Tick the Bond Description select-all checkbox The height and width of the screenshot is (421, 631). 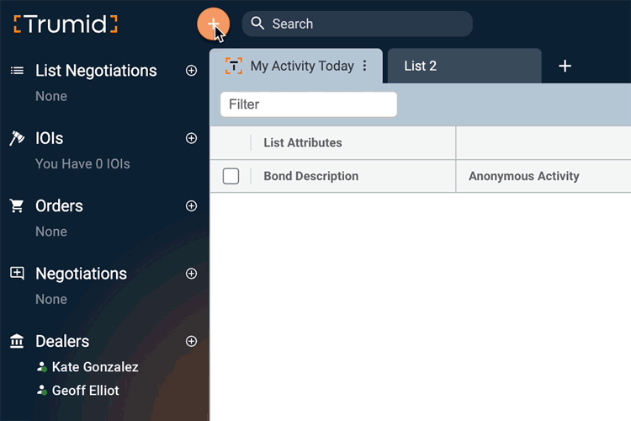tap(231, 176)
